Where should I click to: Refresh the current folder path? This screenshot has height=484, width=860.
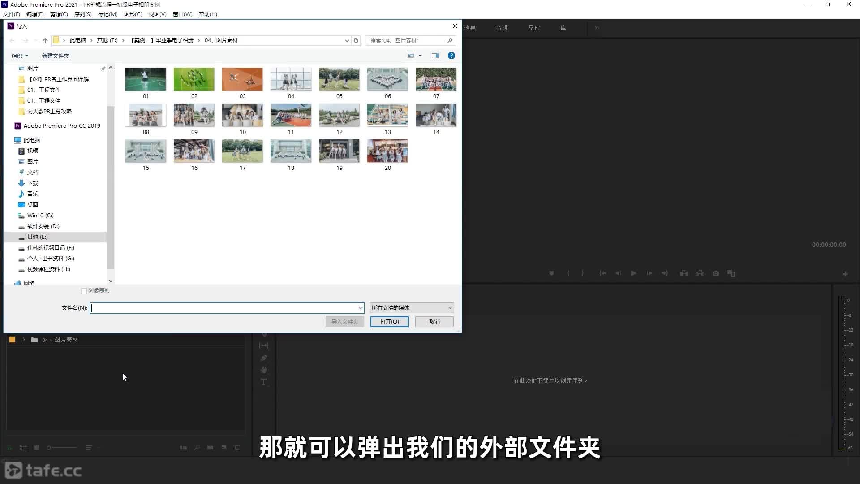point(356,40)
